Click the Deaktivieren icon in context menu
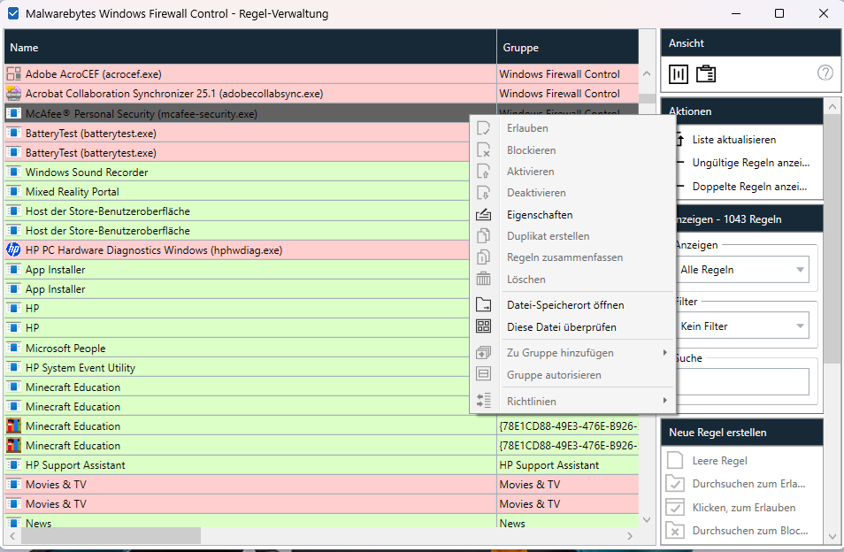The width and height of the screenshot is (844, 552). coord(483,193)
